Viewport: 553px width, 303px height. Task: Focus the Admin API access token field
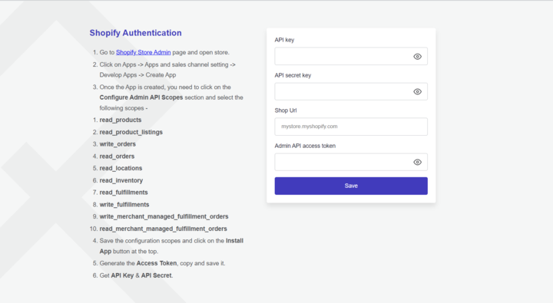351,162
